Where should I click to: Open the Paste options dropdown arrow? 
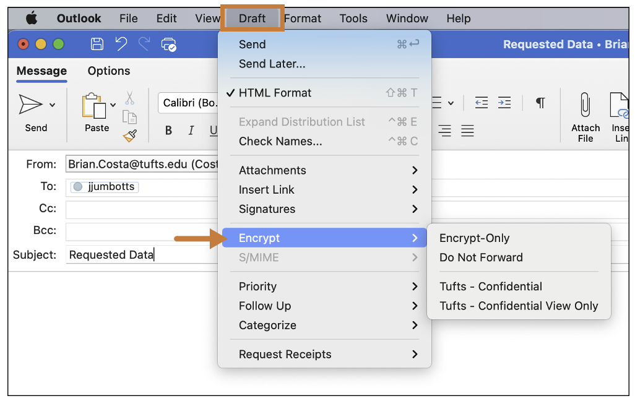tap(112, 104)
